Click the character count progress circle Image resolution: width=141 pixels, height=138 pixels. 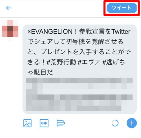tap(115, 123)
